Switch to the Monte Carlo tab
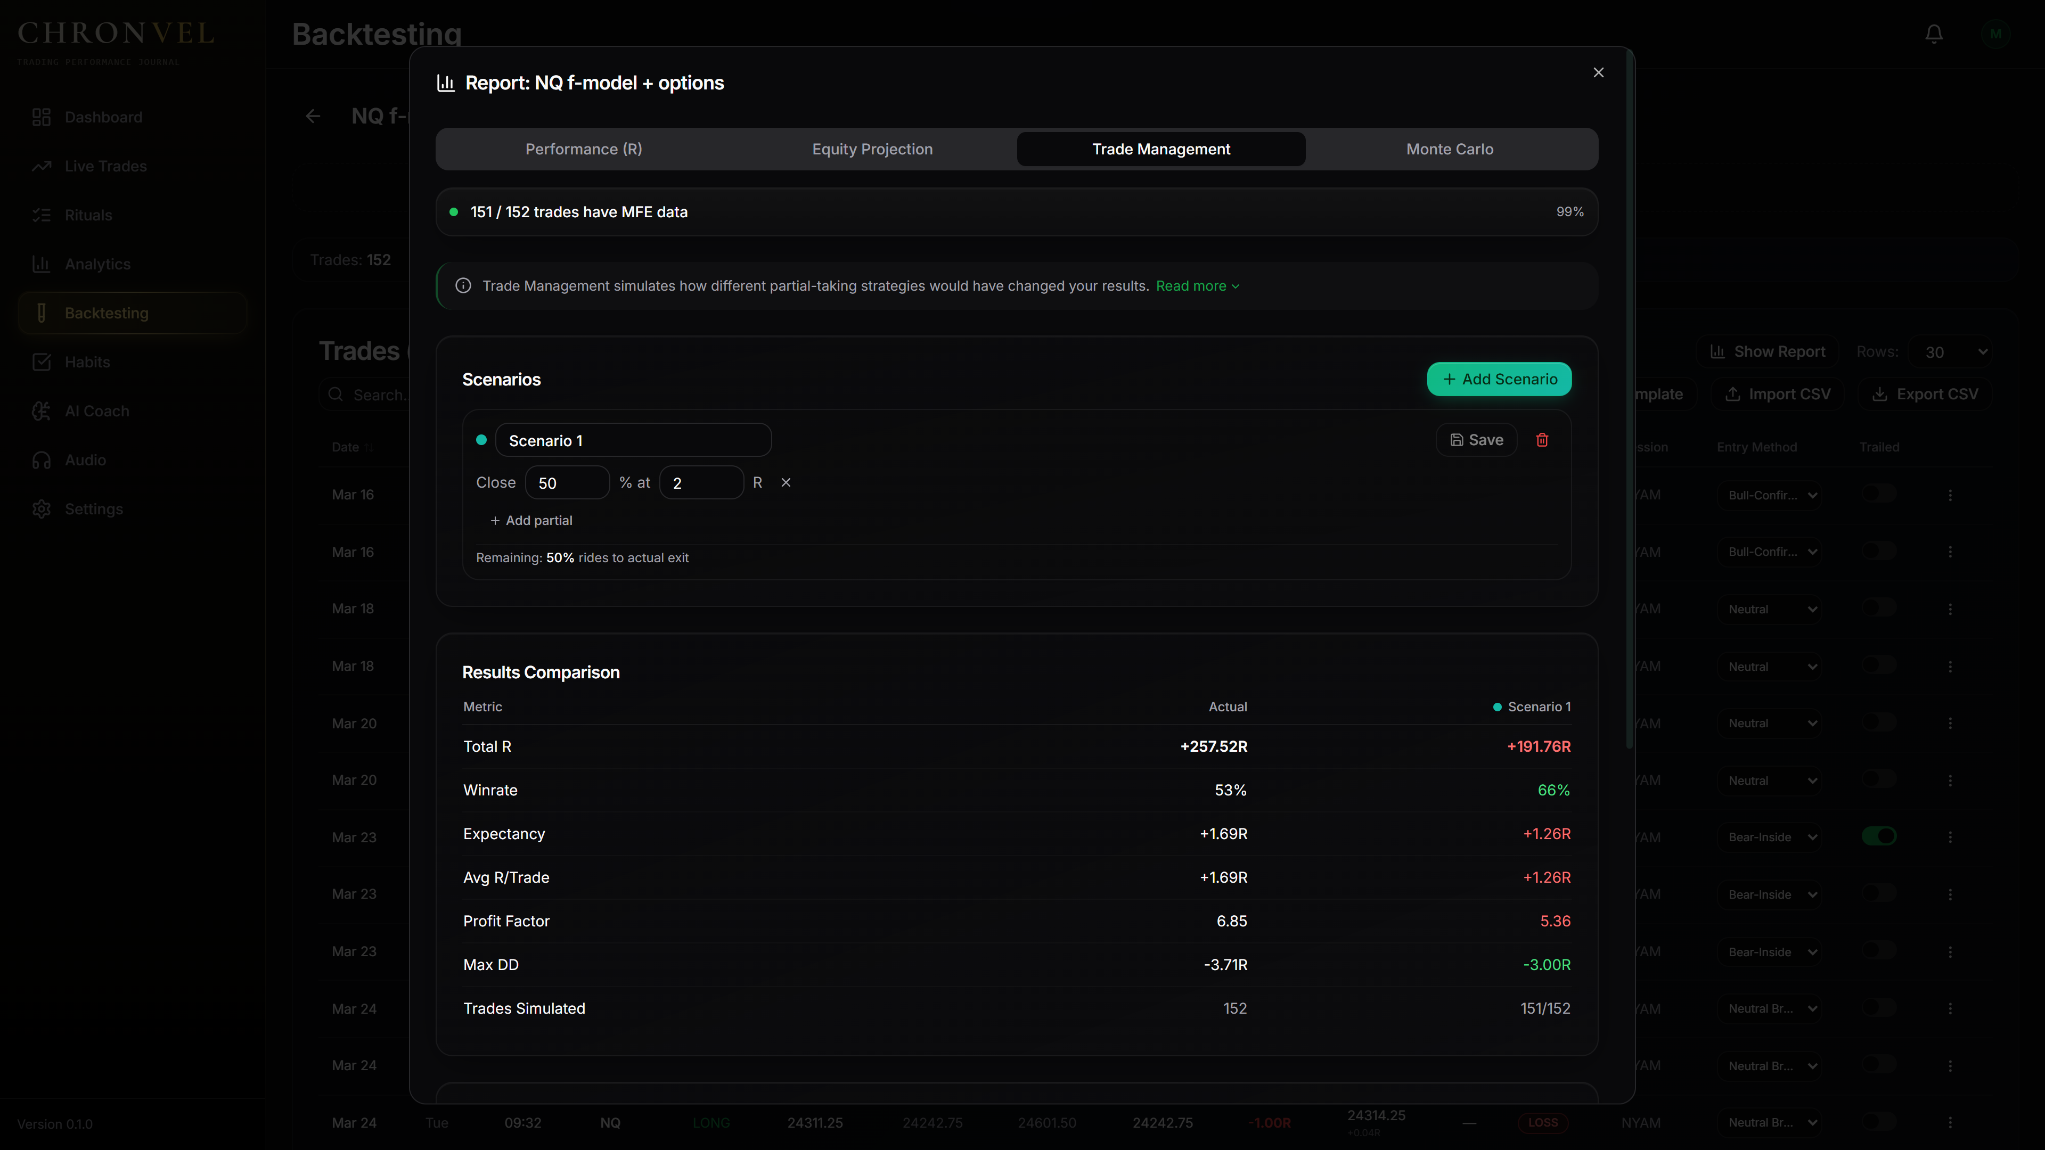2045x1150 pixels. [1450, 149]
